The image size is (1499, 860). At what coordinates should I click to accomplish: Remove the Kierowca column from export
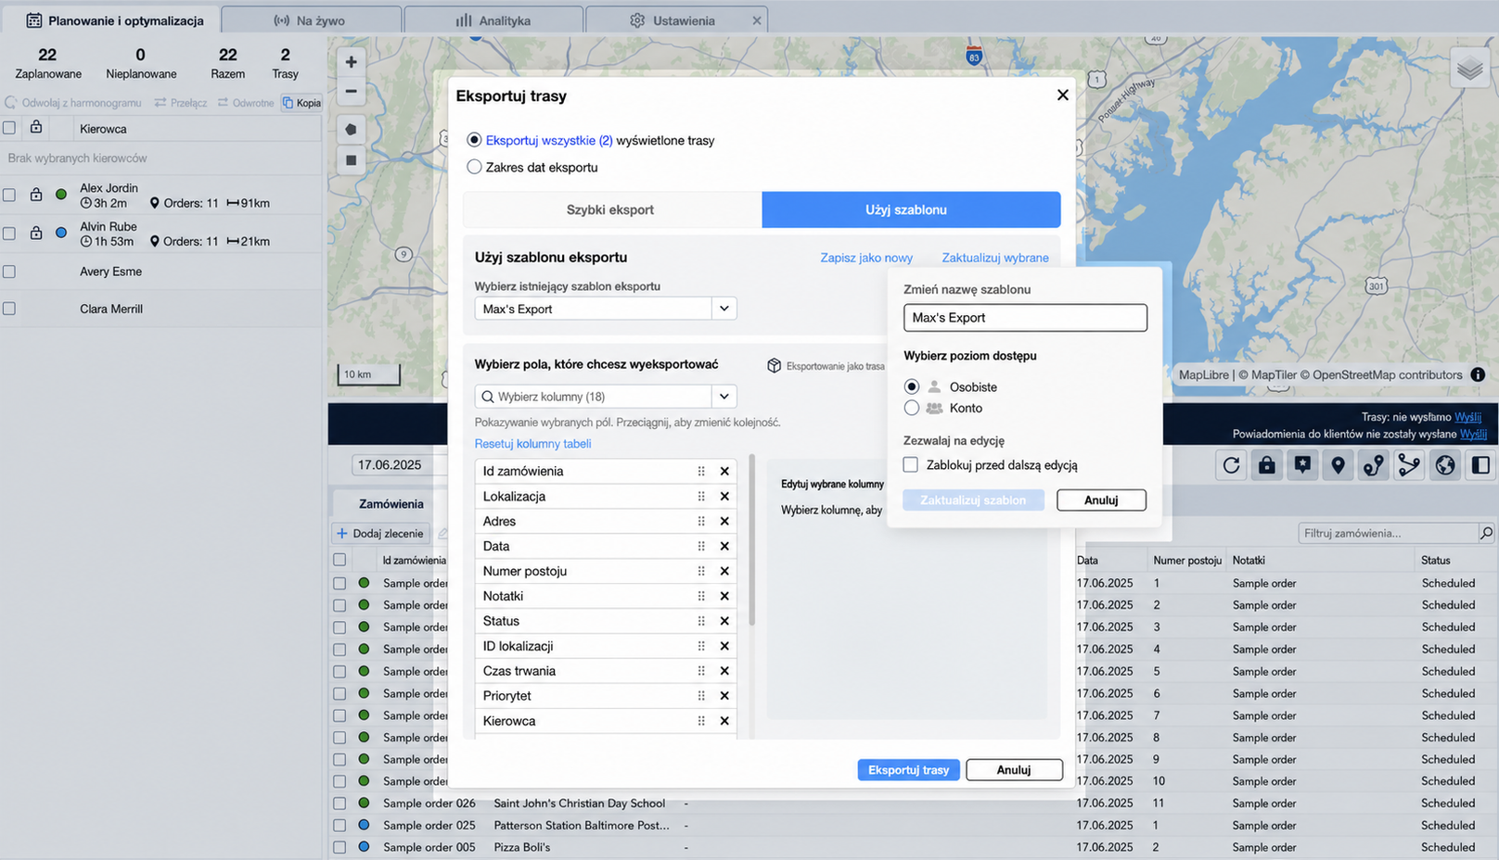[x=724, y=721]
